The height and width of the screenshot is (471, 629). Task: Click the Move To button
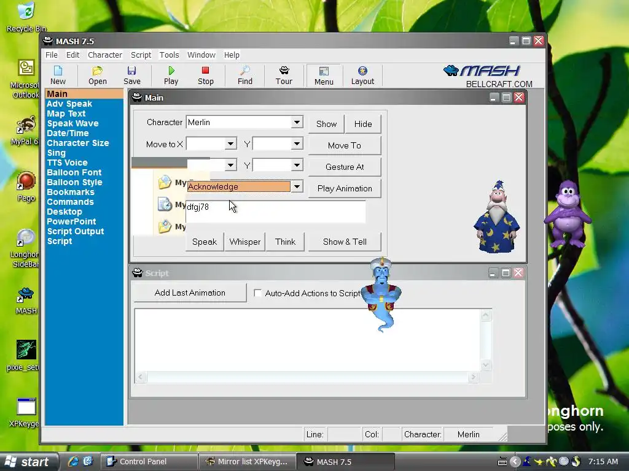click(x=345, y=145)
